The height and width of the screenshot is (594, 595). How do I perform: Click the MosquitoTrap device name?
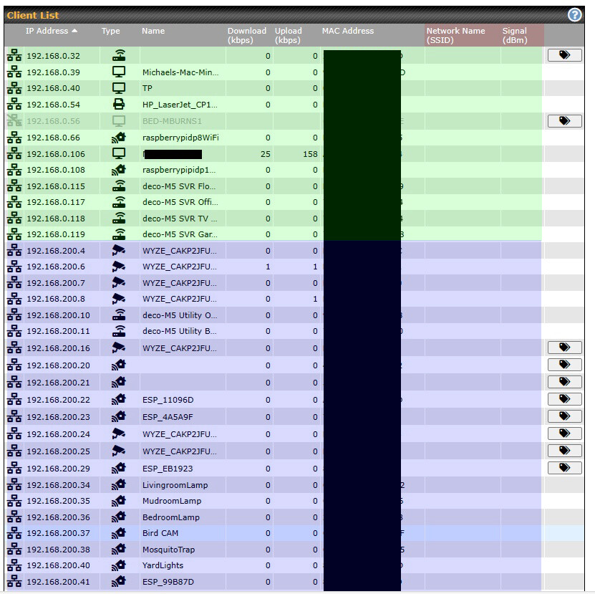click(x=167, y=550)
